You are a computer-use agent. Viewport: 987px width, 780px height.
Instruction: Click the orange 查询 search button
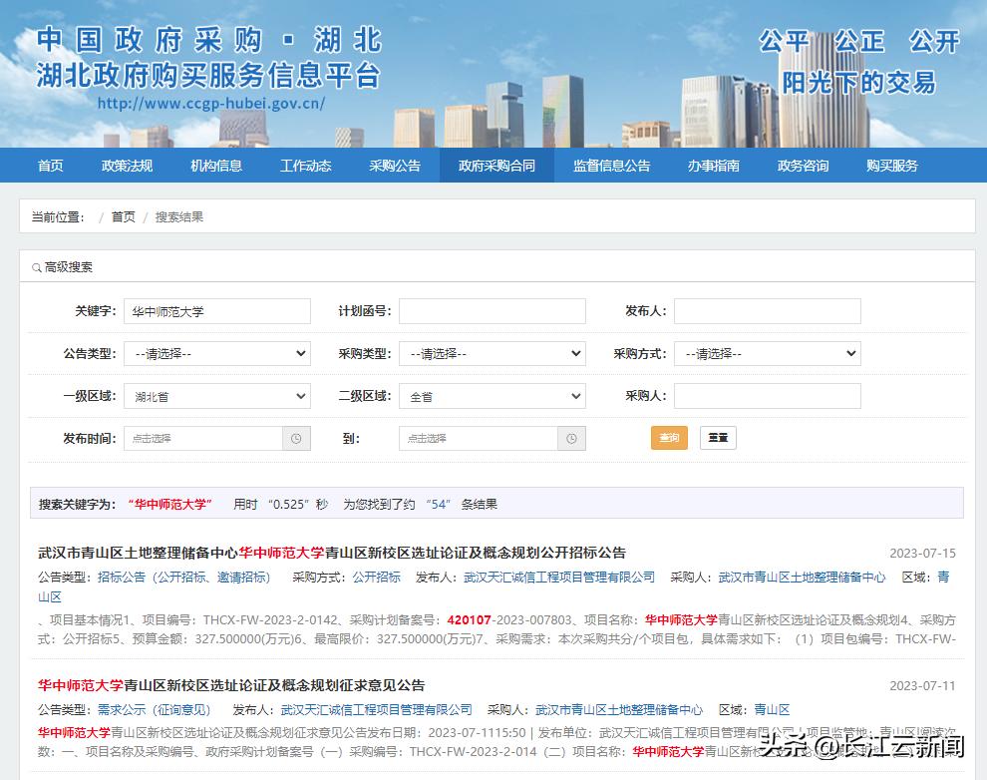[x=669, y=438]
